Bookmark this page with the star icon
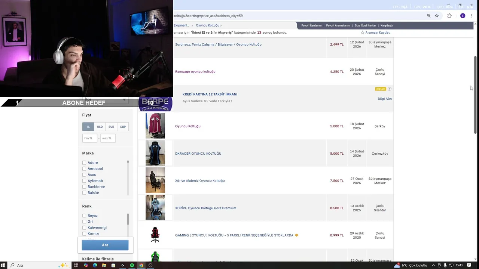Image resolution: width=479 pixels, height=269 pixels. point(437,16)
